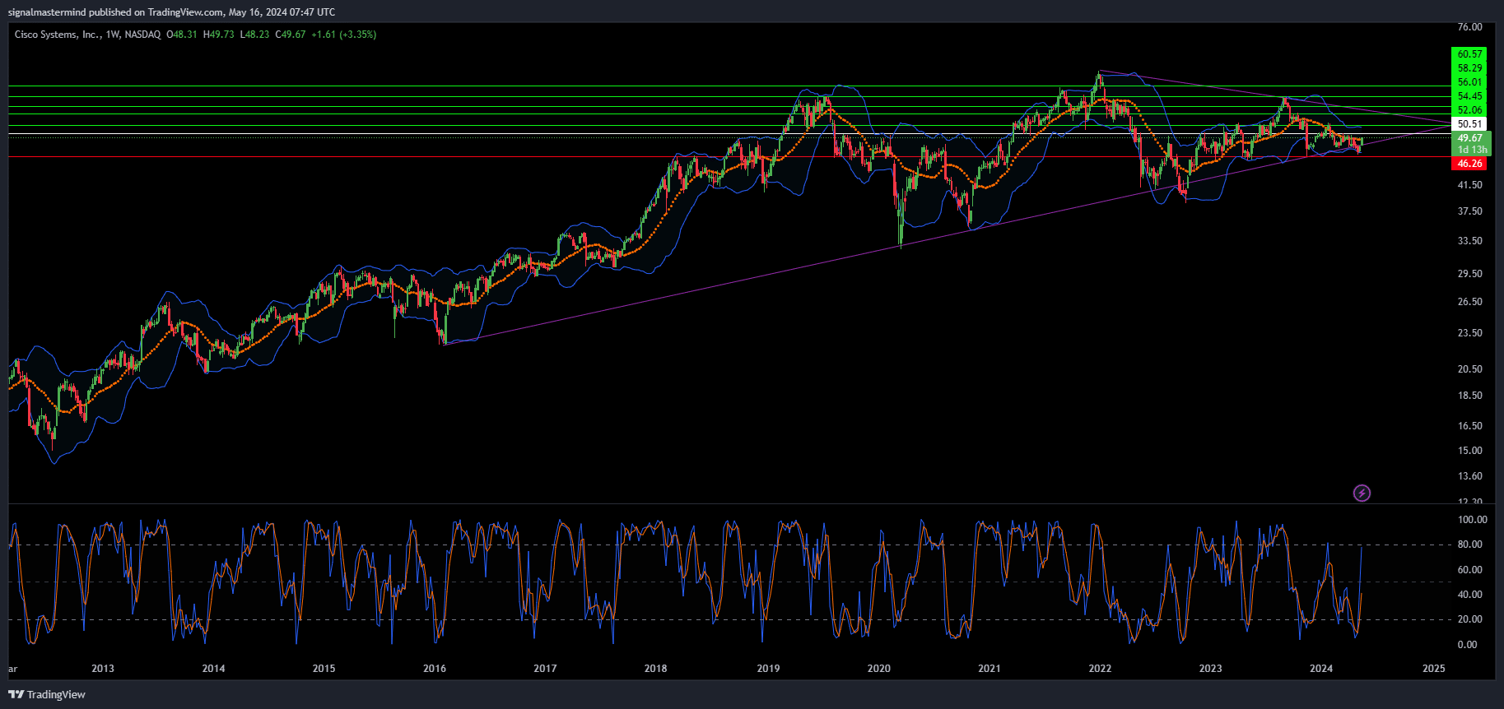The width and height of the screenshot is (1504, 709).
Task: Click the high value H49.73
Action: 219,35
